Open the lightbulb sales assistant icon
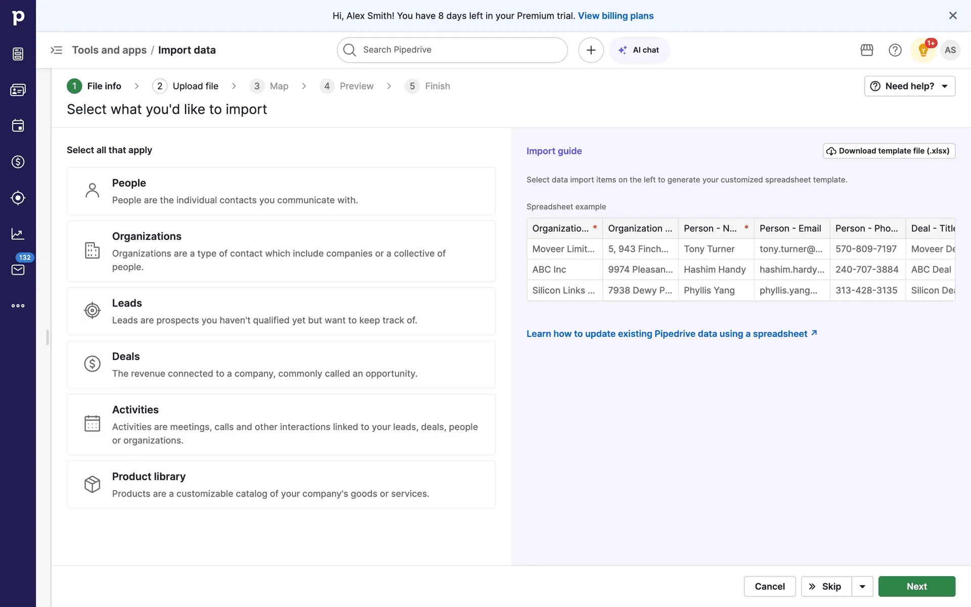This screenshot has width=971, height=607. [923, 50]
